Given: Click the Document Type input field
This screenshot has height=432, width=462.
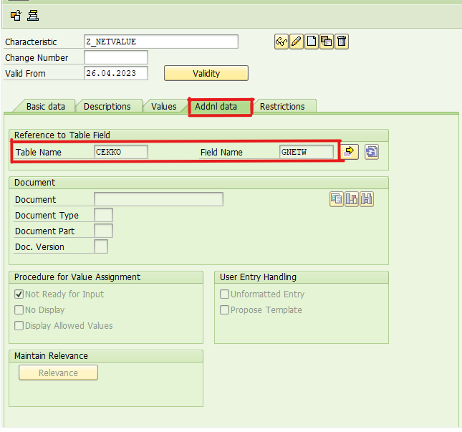Looking at the screenshot, I should (103, 215).
